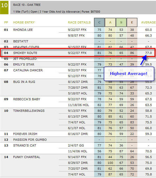The width and height of the screenshot is (156, 178).
Task: Click the RACE 10 - OAK TREE title
Action: click(x=27, y=5)
